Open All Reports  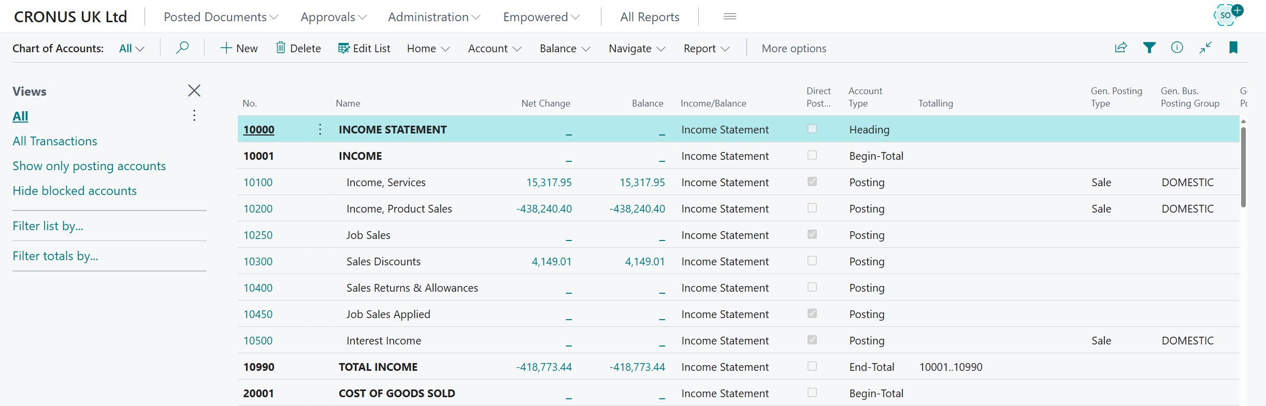(650, 17)
